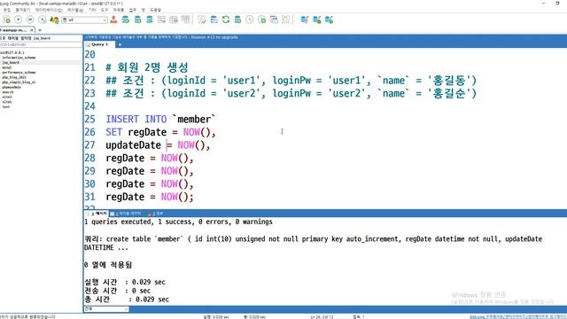Switch to the 3 정보 result tab
This screenshot has height=319, width=567.
(156, 214)
